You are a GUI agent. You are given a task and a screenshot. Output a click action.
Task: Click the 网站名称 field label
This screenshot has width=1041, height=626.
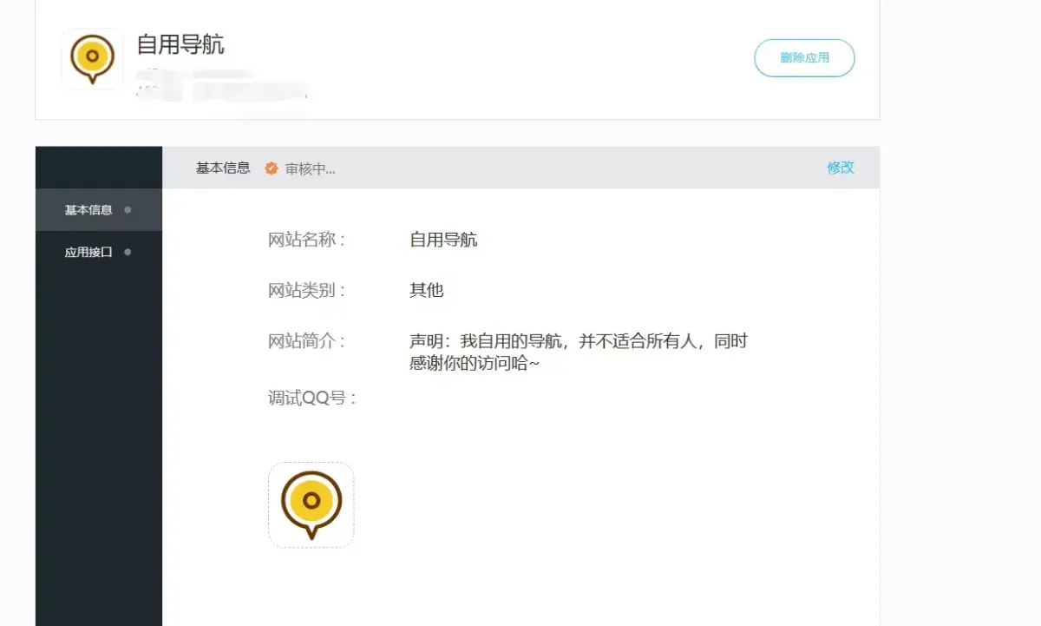(x=306, y=241)
